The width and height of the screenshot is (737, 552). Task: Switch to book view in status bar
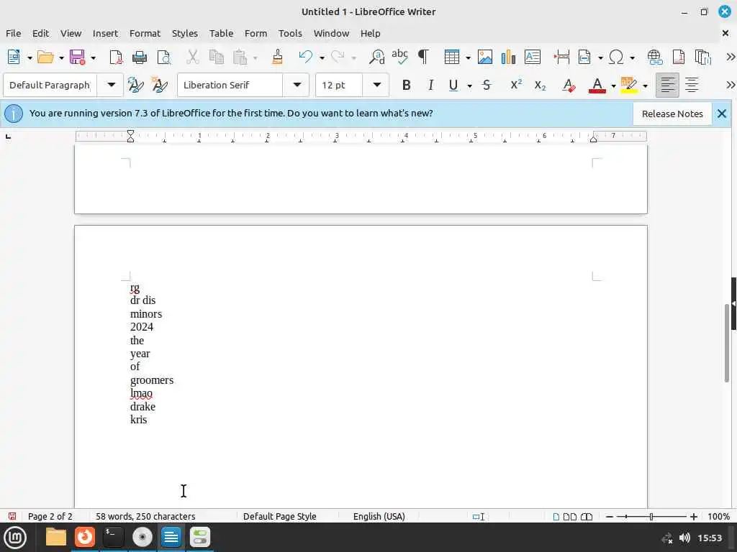587,517
